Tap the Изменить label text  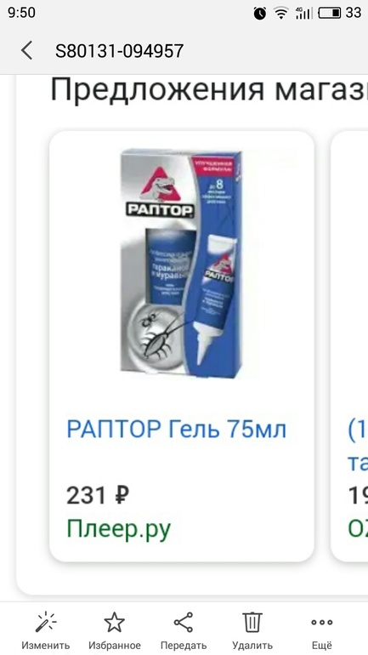pyautogui.click(x=46, y=645)
